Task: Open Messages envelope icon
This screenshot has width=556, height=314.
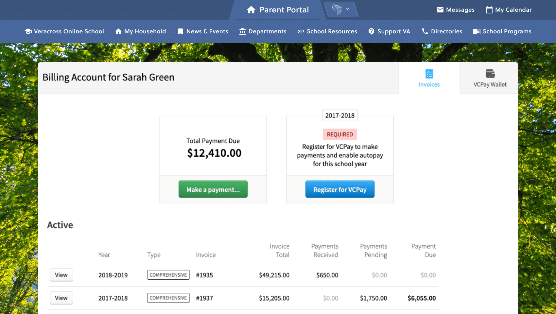Action: [440, 10]
